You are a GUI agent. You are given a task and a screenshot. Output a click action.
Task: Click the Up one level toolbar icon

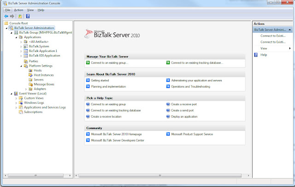point(20,17)
